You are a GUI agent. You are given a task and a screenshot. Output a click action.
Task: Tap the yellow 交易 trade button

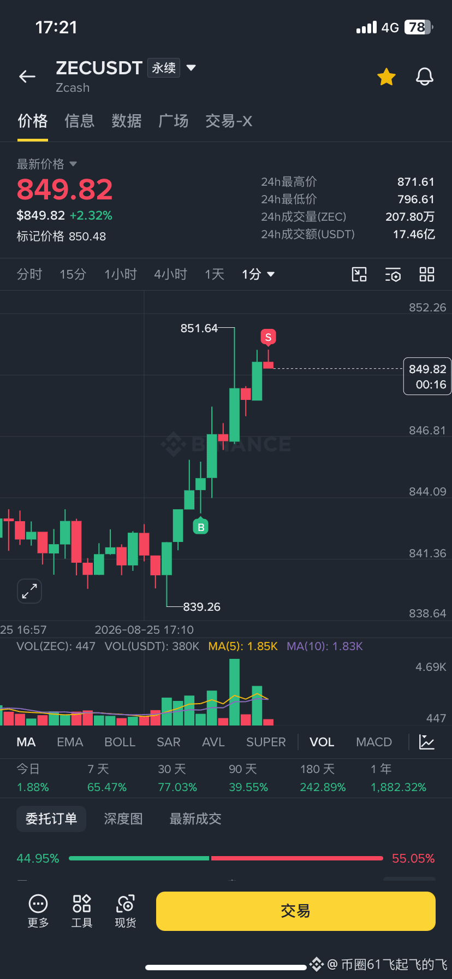coord(296,911)
